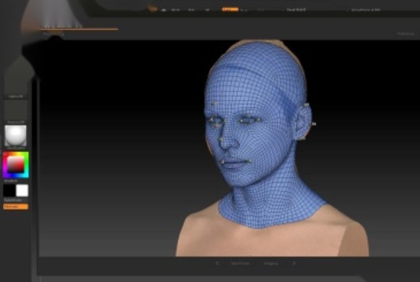
Task: Open the empty alpha slot above the sphere
Action: [15, 109]
